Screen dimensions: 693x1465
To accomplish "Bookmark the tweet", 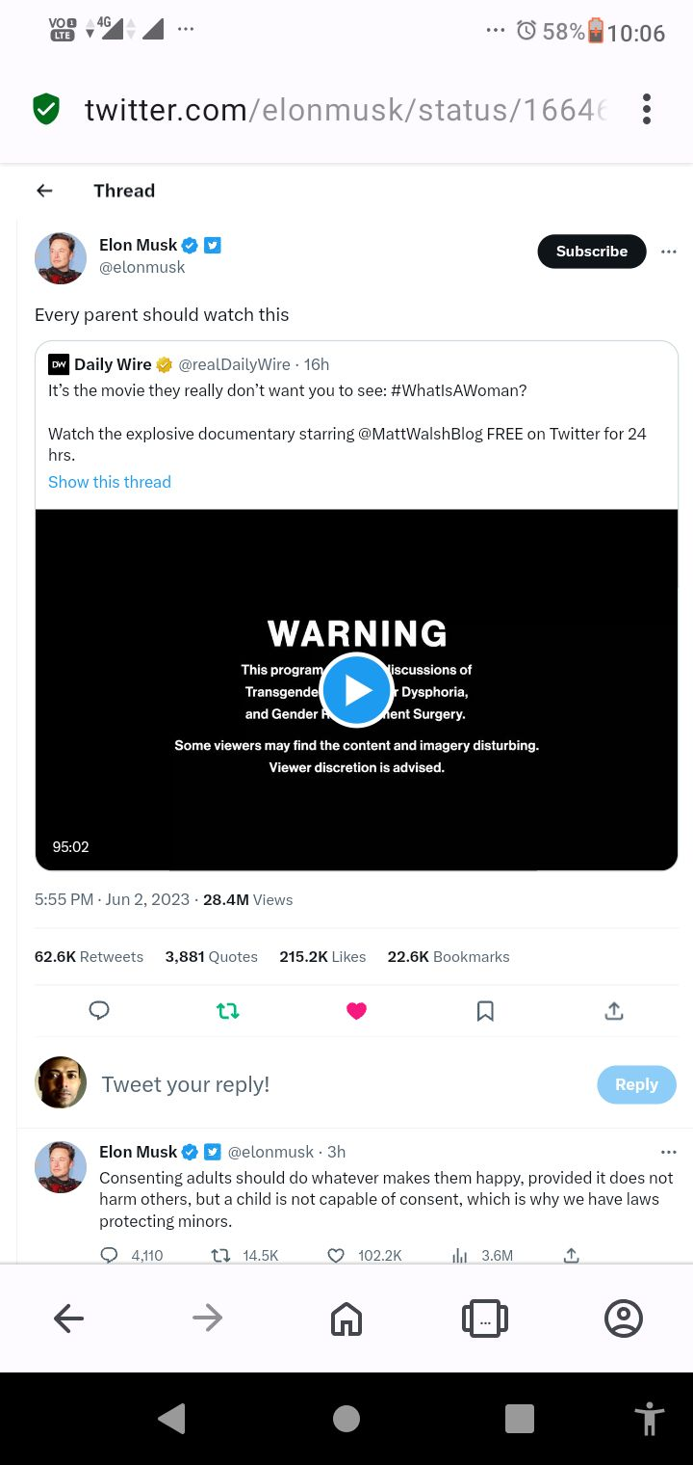I will (485, 1010).
